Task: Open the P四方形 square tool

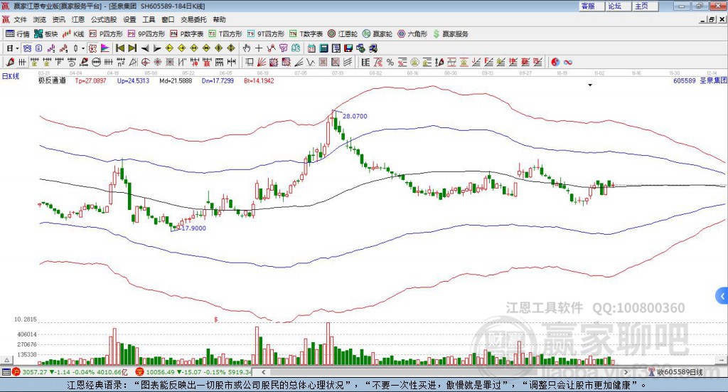Action: click(106, 34)
